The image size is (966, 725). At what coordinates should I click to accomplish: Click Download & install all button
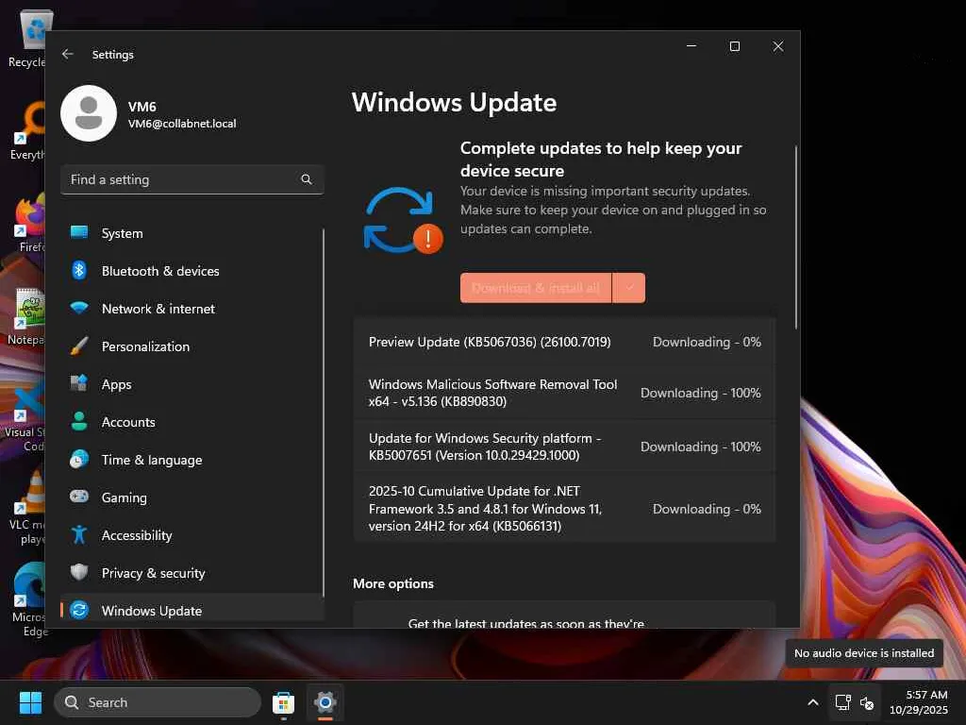(536, 288)
